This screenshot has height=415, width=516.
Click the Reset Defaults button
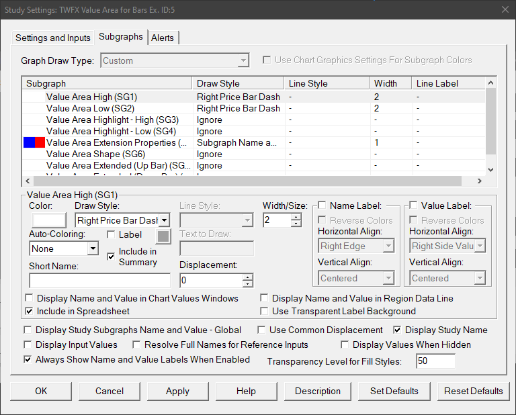point(473,391)
